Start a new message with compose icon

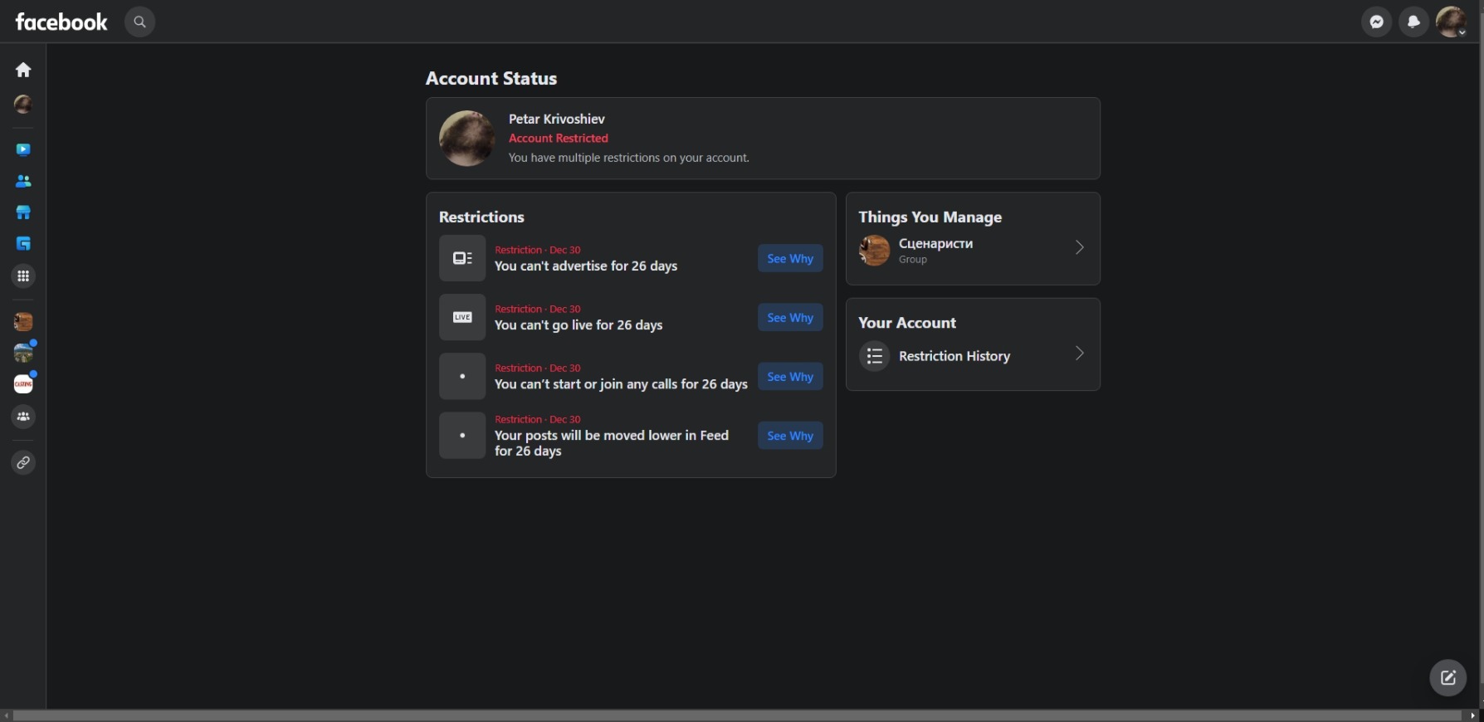pyautogui.click(x=1448, y=678)
